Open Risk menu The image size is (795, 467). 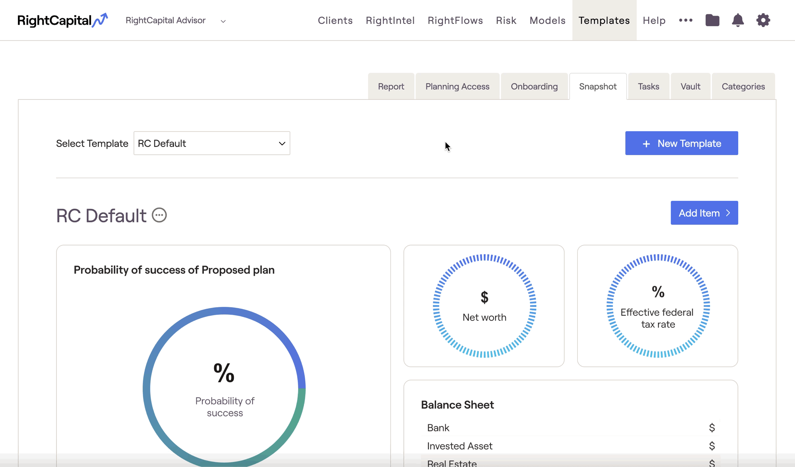pyautogui.click(x=506, y=20)
